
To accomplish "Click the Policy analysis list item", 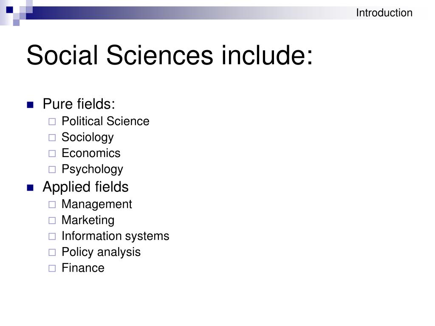I will pyautogui.click(x=101, y=252).
